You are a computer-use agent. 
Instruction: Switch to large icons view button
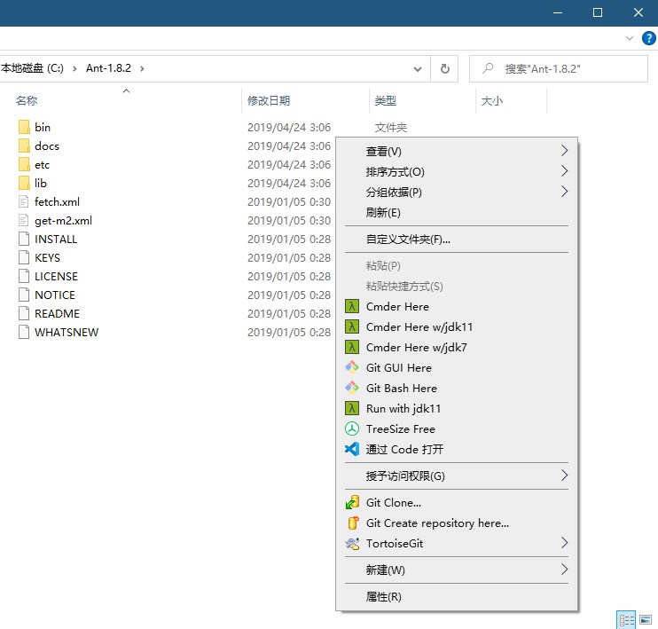pyautogui.click(x=645, y=619)
